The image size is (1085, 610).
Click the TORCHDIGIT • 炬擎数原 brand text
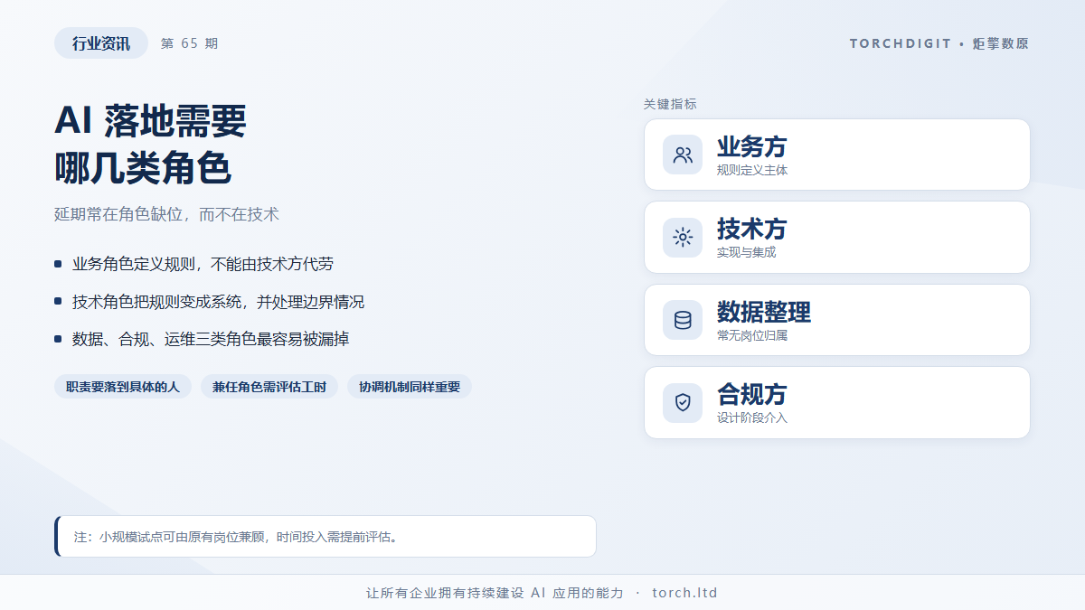(x=939, y=43)
